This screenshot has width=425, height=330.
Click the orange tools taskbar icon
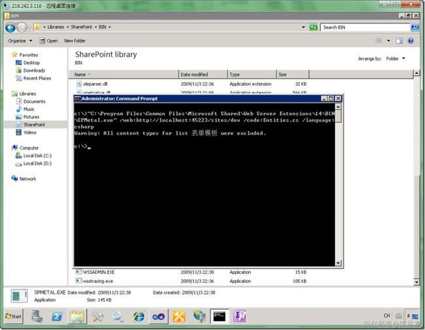tap(179, 316)
